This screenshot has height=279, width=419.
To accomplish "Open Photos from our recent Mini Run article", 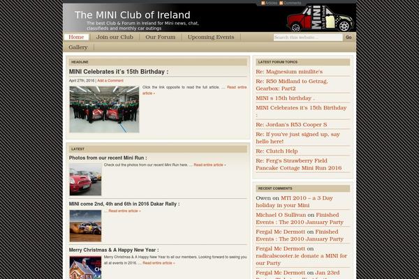I will (108, 158).
